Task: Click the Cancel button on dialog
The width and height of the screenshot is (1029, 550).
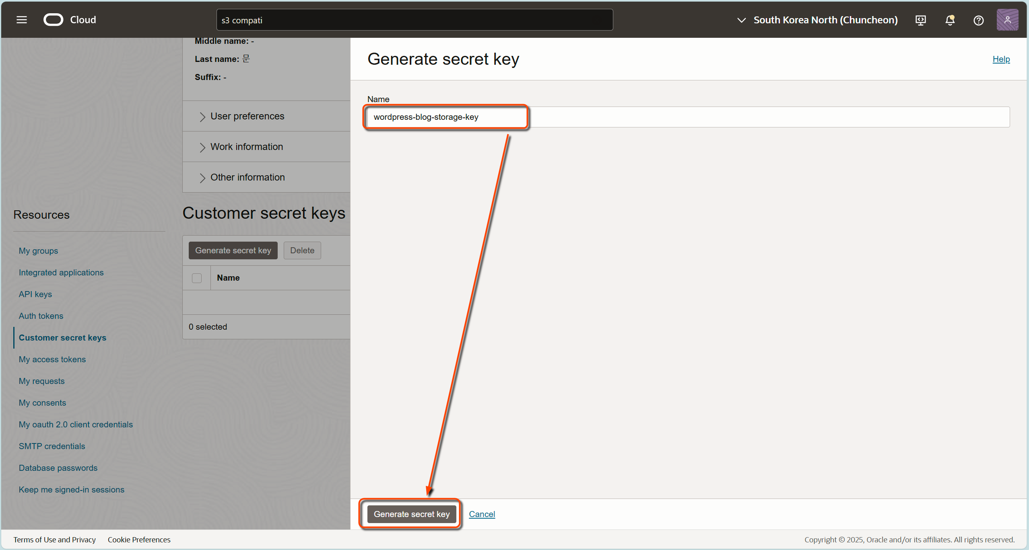Action: (483, 514)
